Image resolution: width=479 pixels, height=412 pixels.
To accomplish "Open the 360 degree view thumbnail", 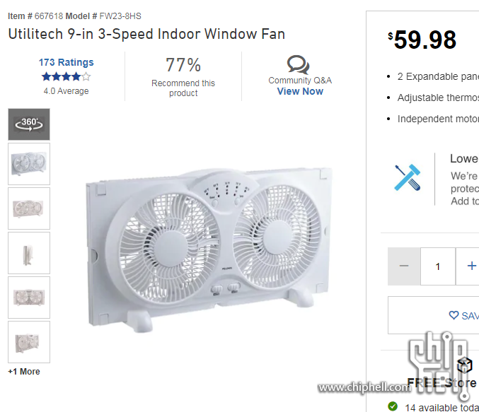I will (x=29, y=124).
